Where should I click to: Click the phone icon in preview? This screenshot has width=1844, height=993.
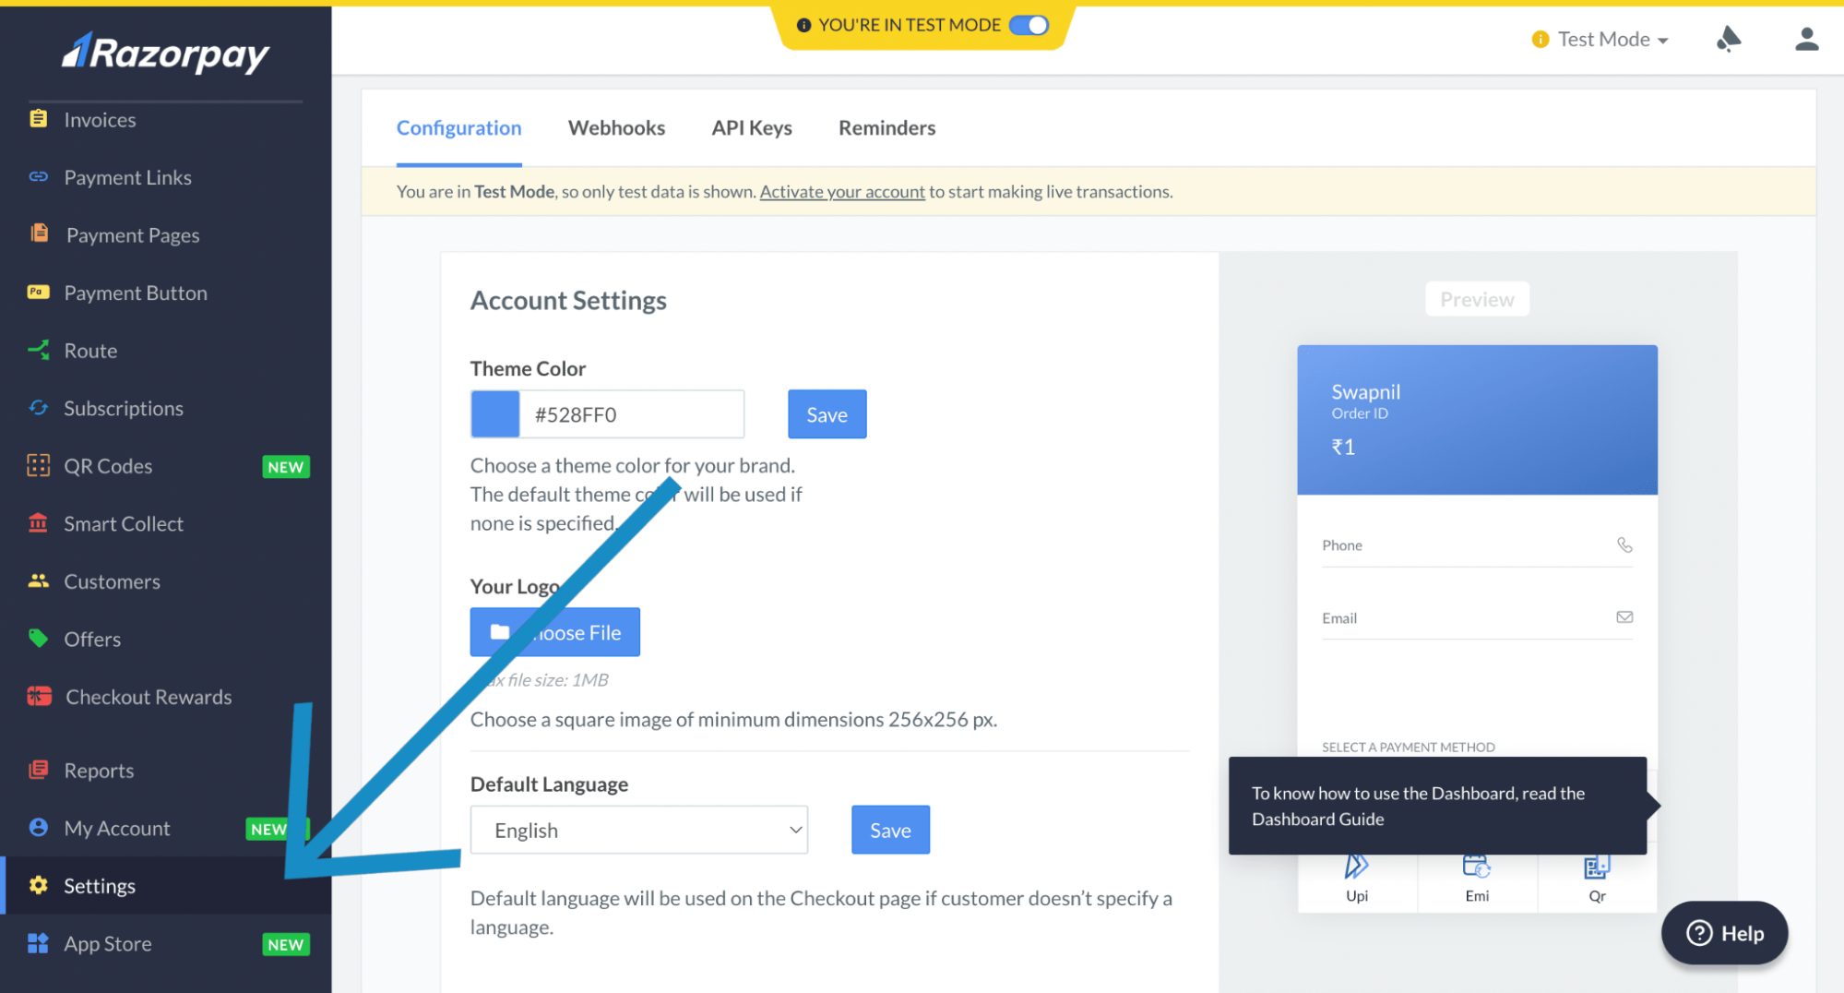click(1624, 544)
